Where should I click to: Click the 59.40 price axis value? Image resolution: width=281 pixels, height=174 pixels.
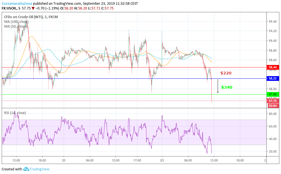[273, 22]
